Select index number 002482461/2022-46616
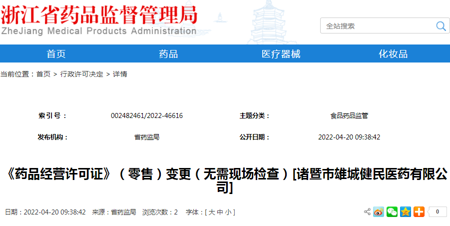This screenshot has width=450, height=226. coord(147,115)
